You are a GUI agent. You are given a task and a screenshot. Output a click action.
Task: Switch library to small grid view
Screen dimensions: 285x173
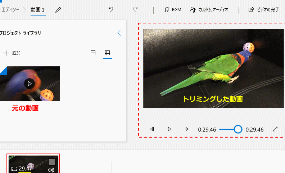click(107, 53)
